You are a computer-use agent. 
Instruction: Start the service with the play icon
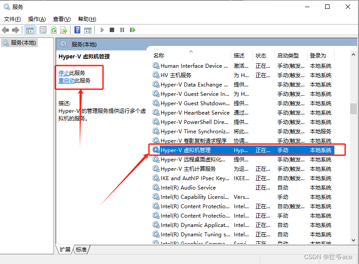click(x=102, y=30)
